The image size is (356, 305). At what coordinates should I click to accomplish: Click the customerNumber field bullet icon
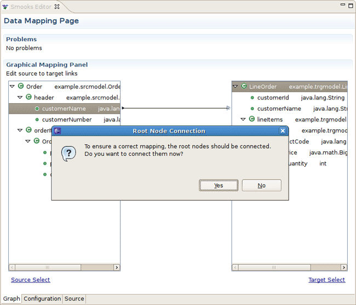(x=37, y=120)
